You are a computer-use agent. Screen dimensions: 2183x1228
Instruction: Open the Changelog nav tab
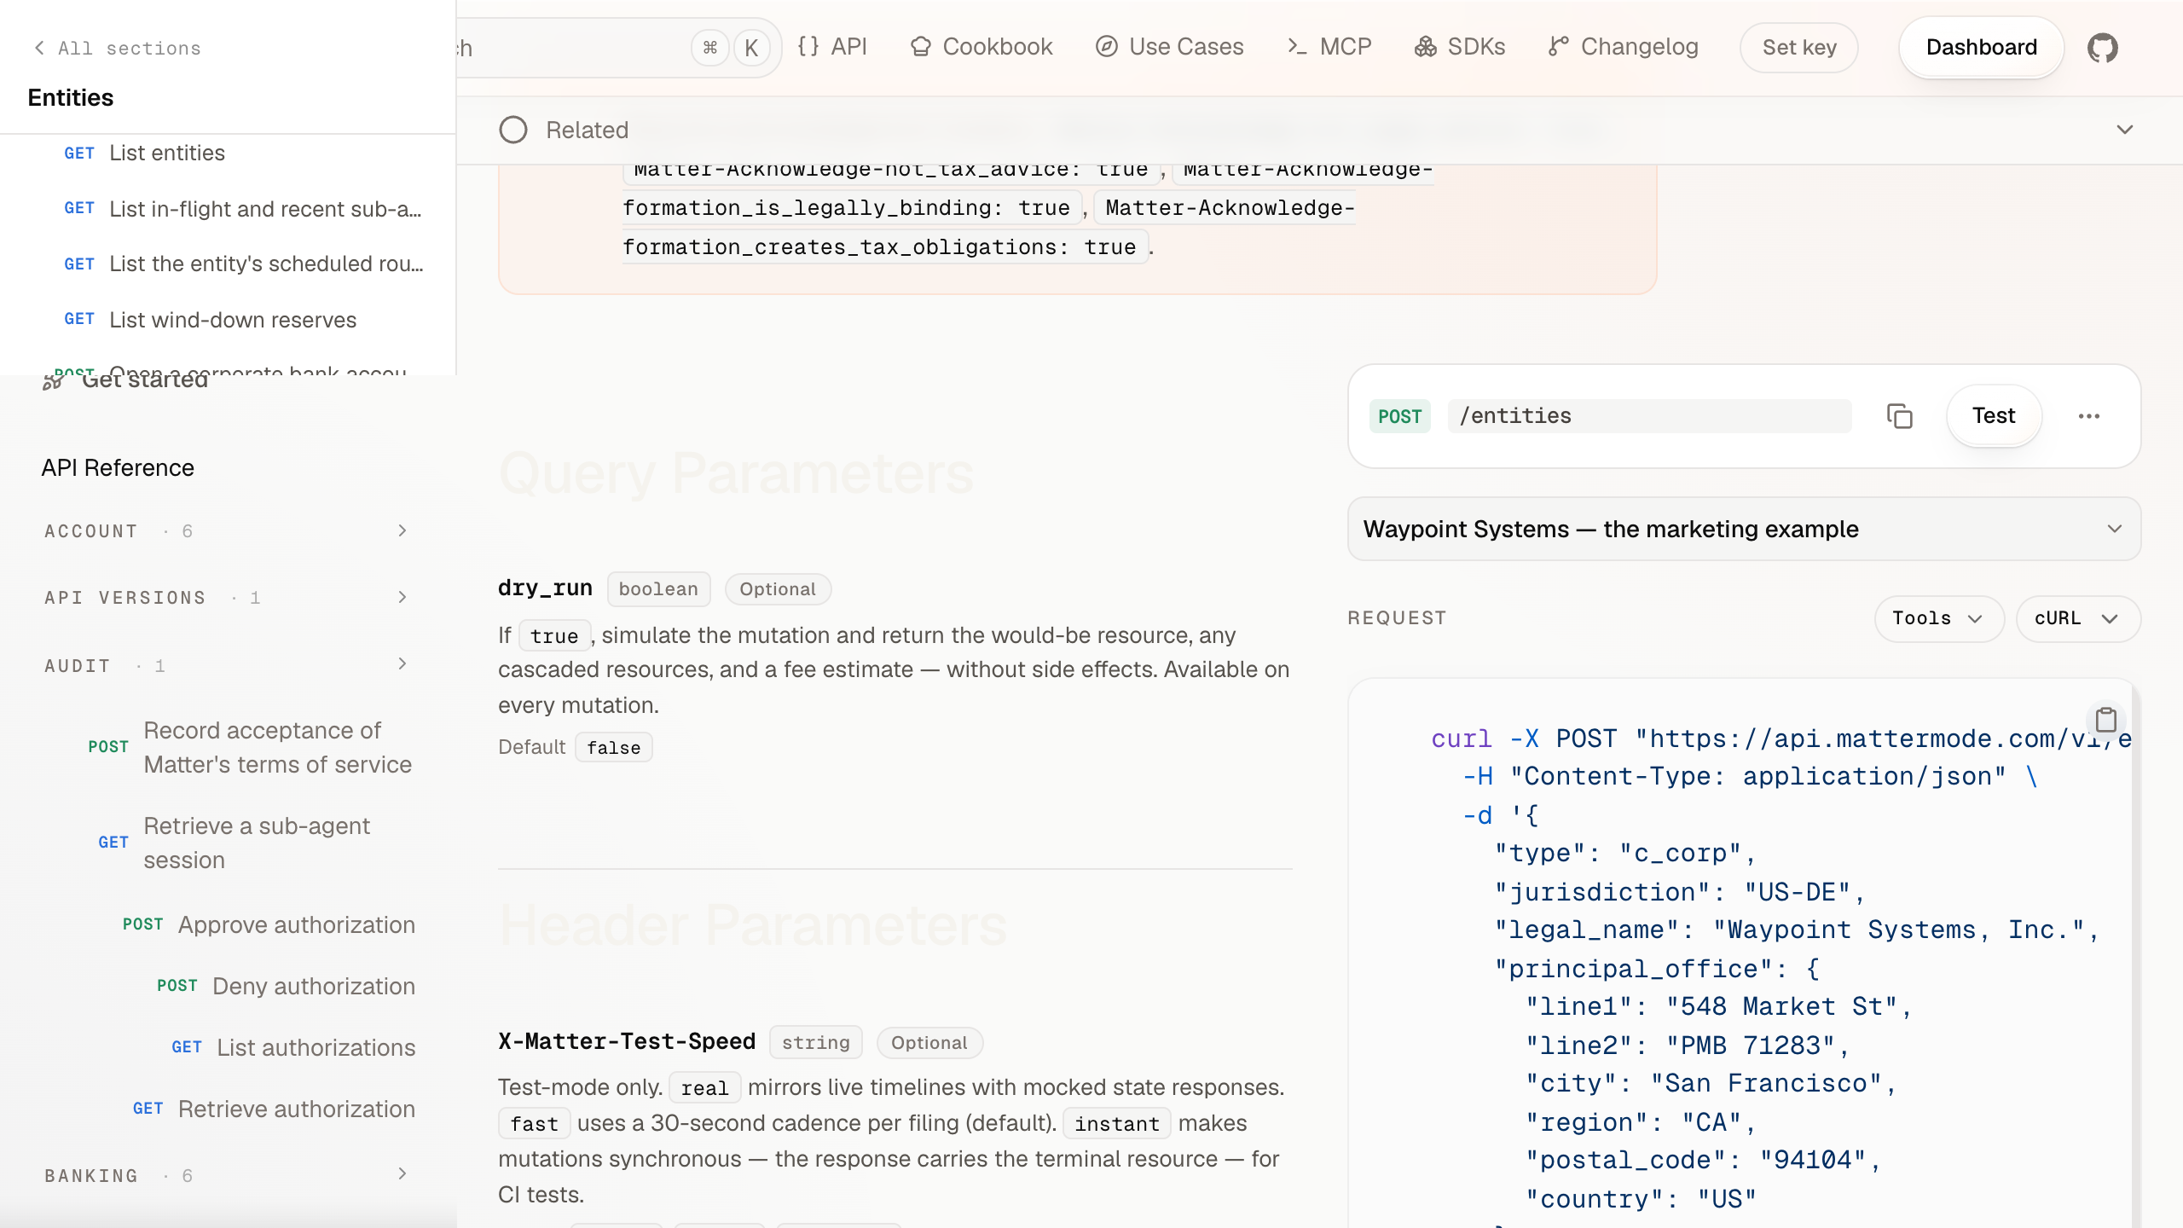pos(1623,46)
